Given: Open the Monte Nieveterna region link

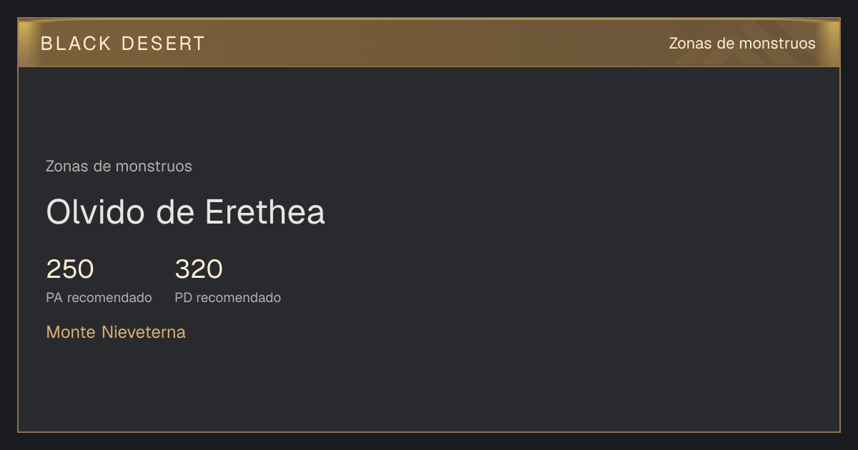Looking at the screenshot, I should pos(116,332).
